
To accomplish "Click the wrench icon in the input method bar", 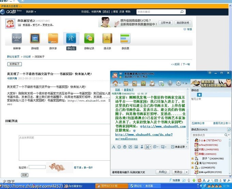I will [229, 180].
